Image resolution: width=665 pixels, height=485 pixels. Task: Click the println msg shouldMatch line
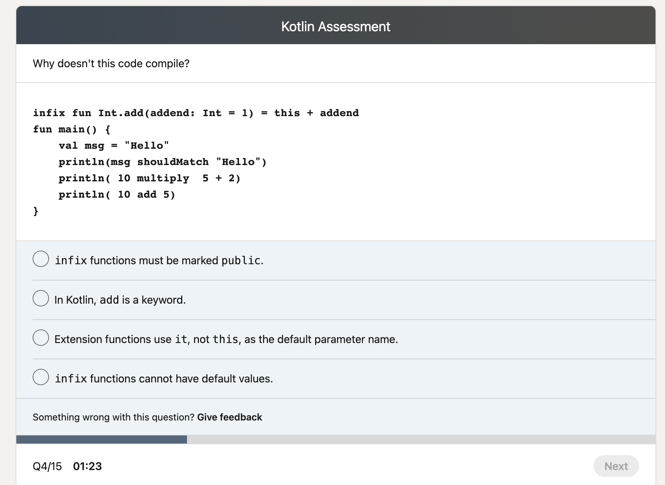pyautogui.click(x=163, y=162)
